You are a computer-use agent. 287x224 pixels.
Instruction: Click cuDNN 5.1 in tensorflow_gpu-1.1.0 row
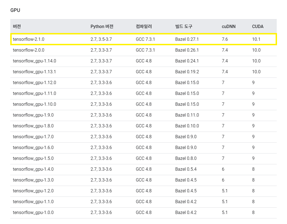pyautogui.click(x=225, y=201)
